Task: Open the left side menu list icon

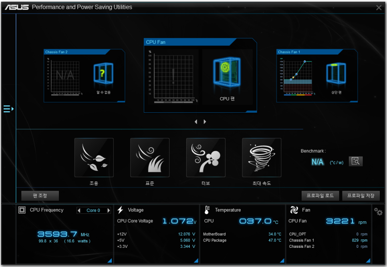Action: (8, 109)
